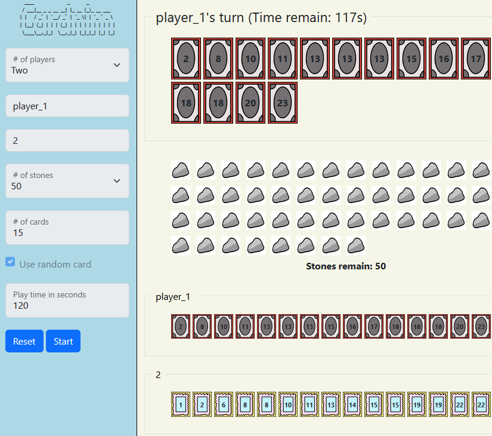Choose the large red card numbered 16
Image resolution: width=492 pixels, height=436 pixels.
click(444, 59)
